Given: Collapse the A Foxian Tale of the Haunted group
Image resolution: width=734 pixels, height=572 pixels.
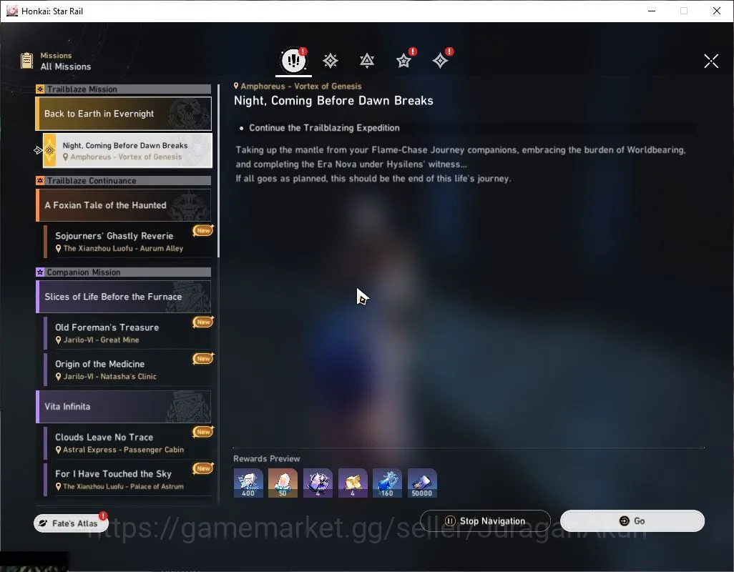Looking at the screenshot, I should [124, 205].
